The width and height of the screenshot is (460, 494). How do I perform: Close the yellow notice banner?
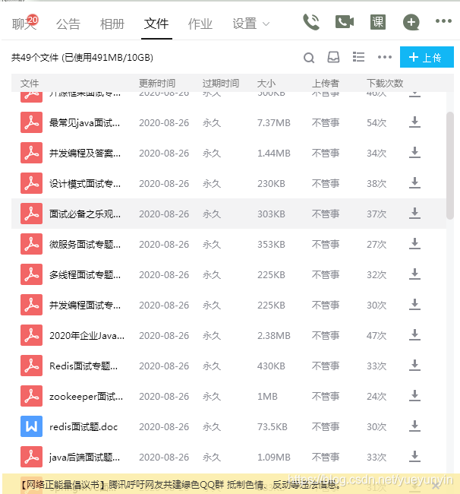pos(436,486)
